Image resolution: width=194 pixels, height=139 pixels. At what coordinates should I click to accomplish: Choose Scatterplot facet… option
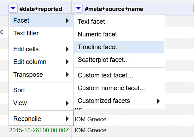[x=119, y=60]
